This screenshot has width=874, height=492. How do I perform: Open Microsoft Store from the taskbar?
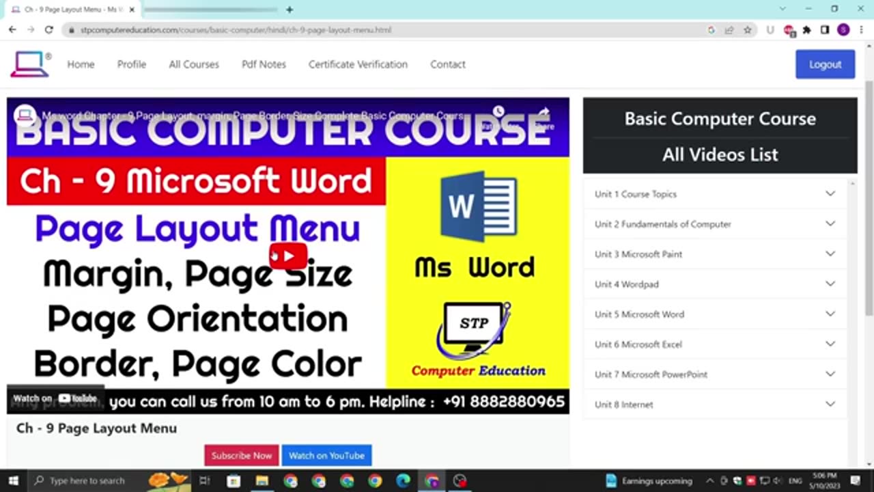(x=233, y=480)
